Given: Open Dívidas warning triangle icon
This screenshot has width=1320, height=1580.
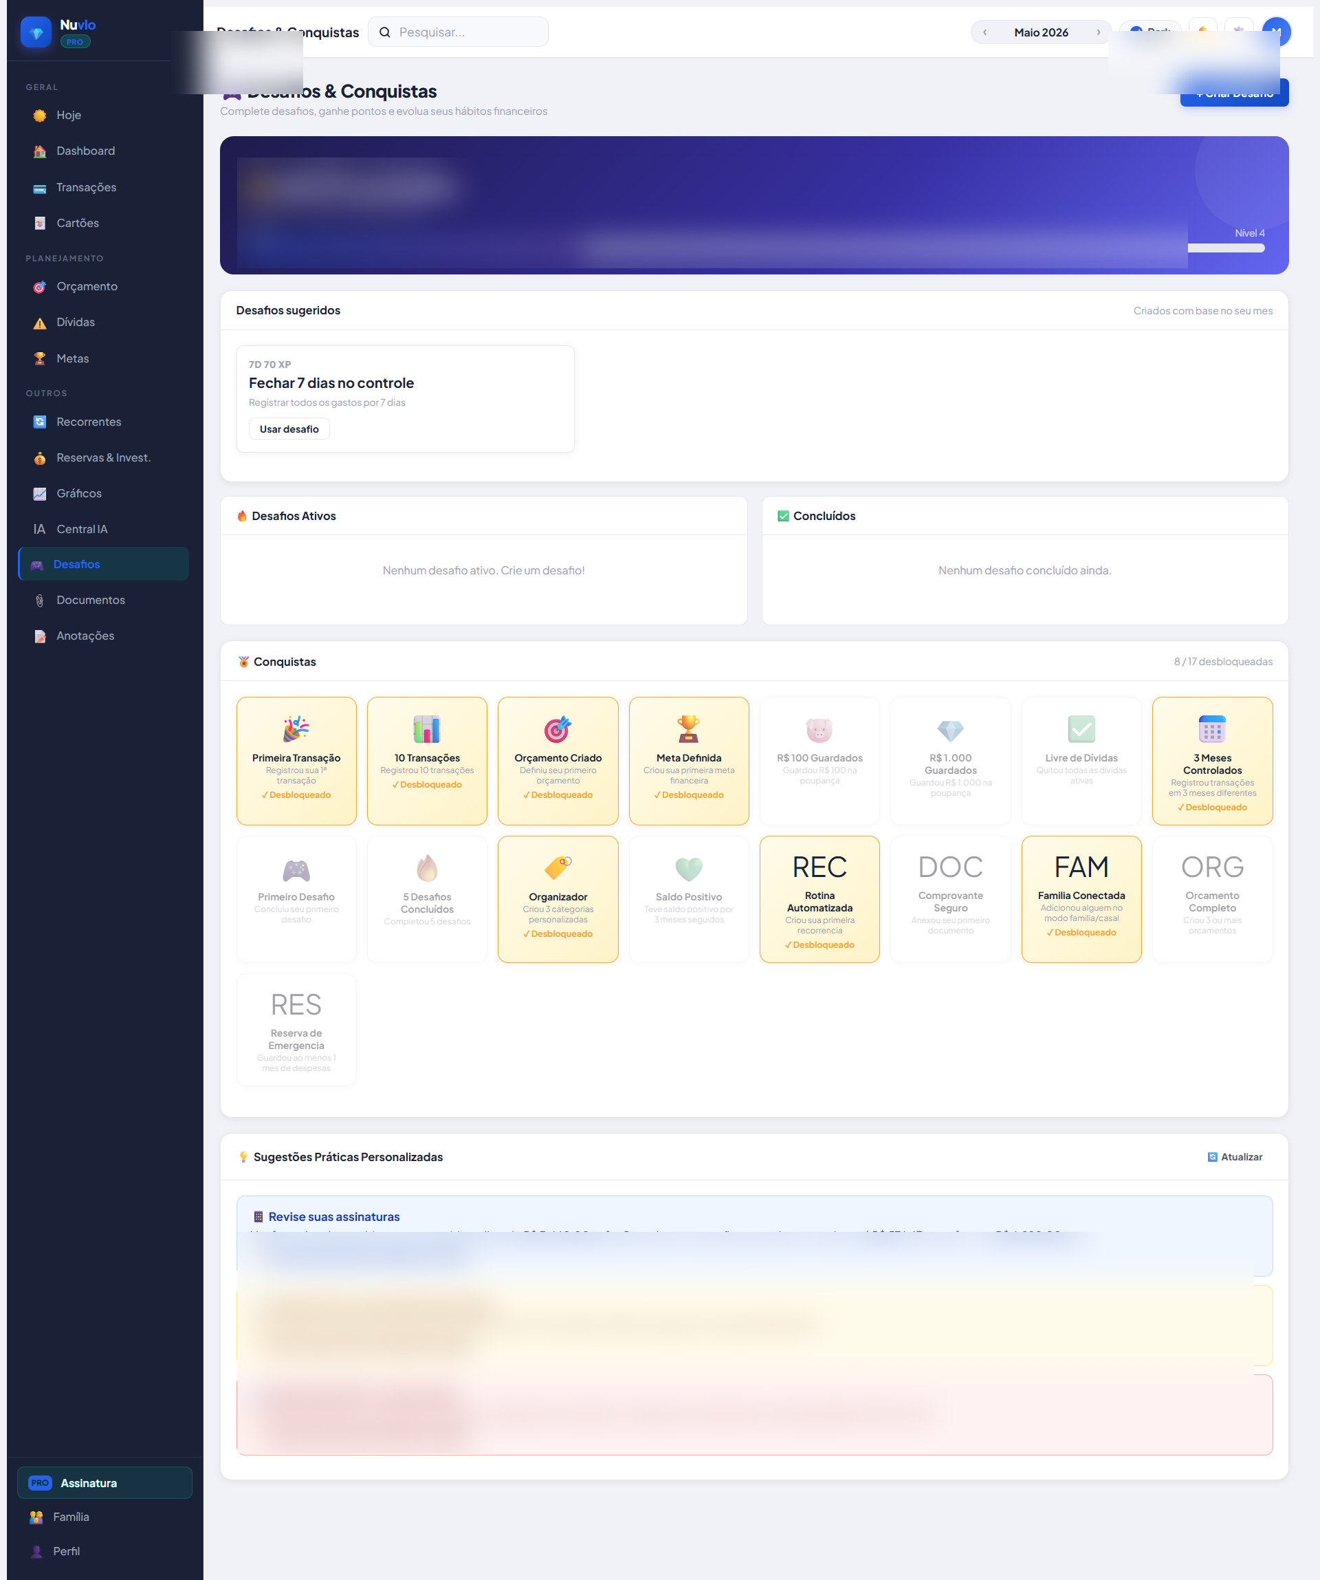Looking at the screenshot, I should pos(40,323).
